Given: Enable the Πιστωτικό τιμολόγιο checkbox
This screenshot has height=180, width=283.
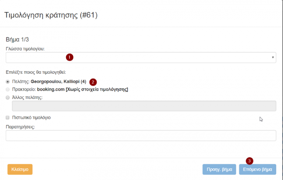Looking at the screenshot, I should pos(8,118).
